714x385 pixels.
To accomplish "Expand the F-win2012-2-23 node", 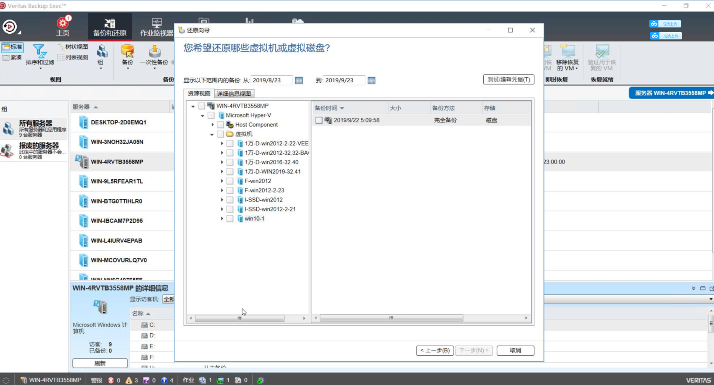I will pyautogui.click(x=222, y=190).
